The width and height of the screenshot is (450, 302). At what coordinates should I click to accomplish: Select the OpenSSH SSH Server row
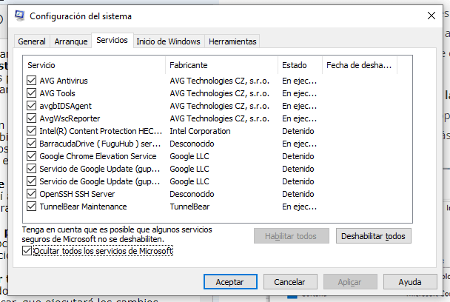pyautogui.click(x=77, y=194)
